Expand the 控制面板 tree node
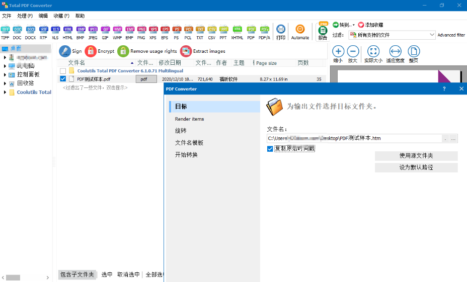The height and width of the screenshot is (282, 467). coord(5,75)
